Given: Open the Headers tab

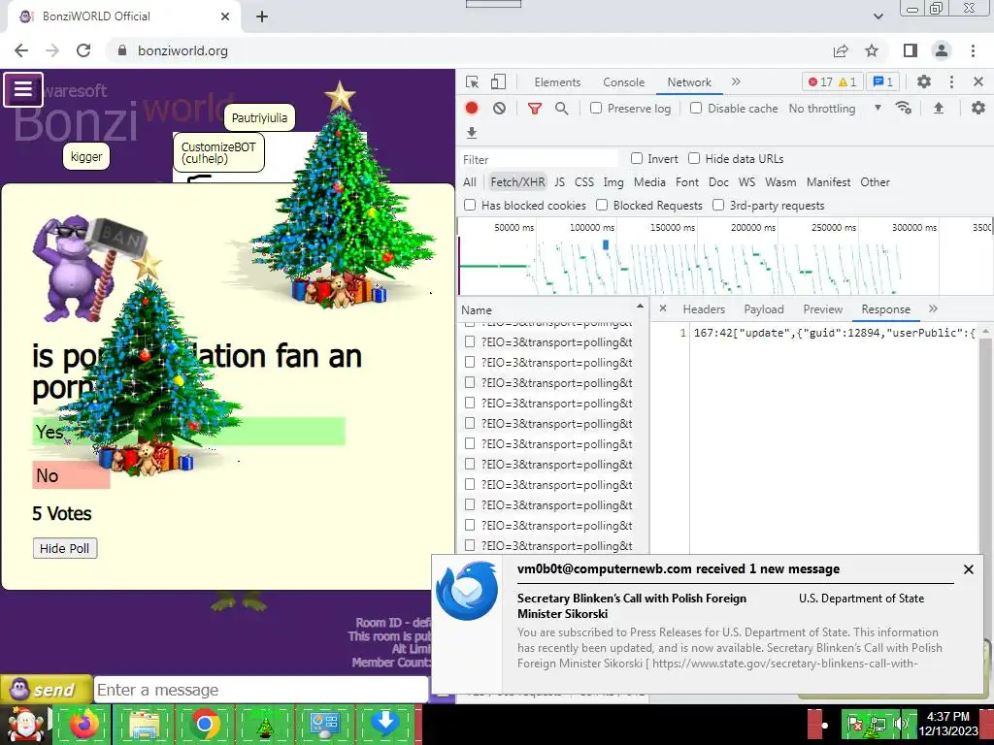Looking at the screenshot, I should 704,309.
